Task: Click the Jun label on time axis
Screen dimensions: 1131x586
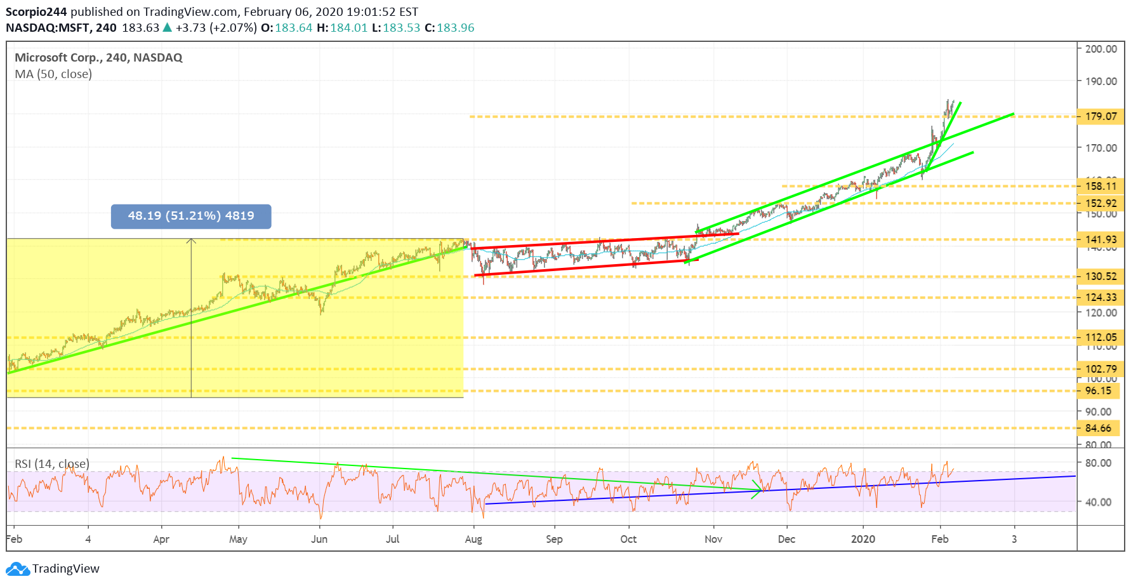Action: (x=319, y=539)
